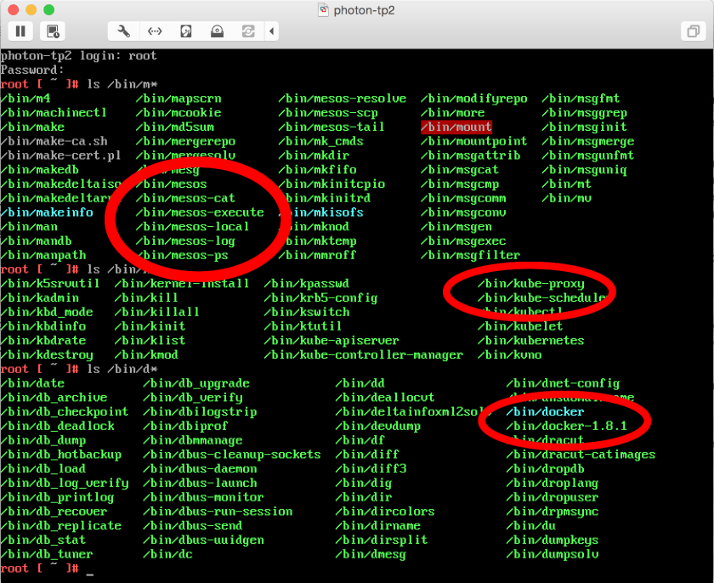Click the document icon beside photon-tp2 title
The image size is (714, 583).
tap(323, 10)
